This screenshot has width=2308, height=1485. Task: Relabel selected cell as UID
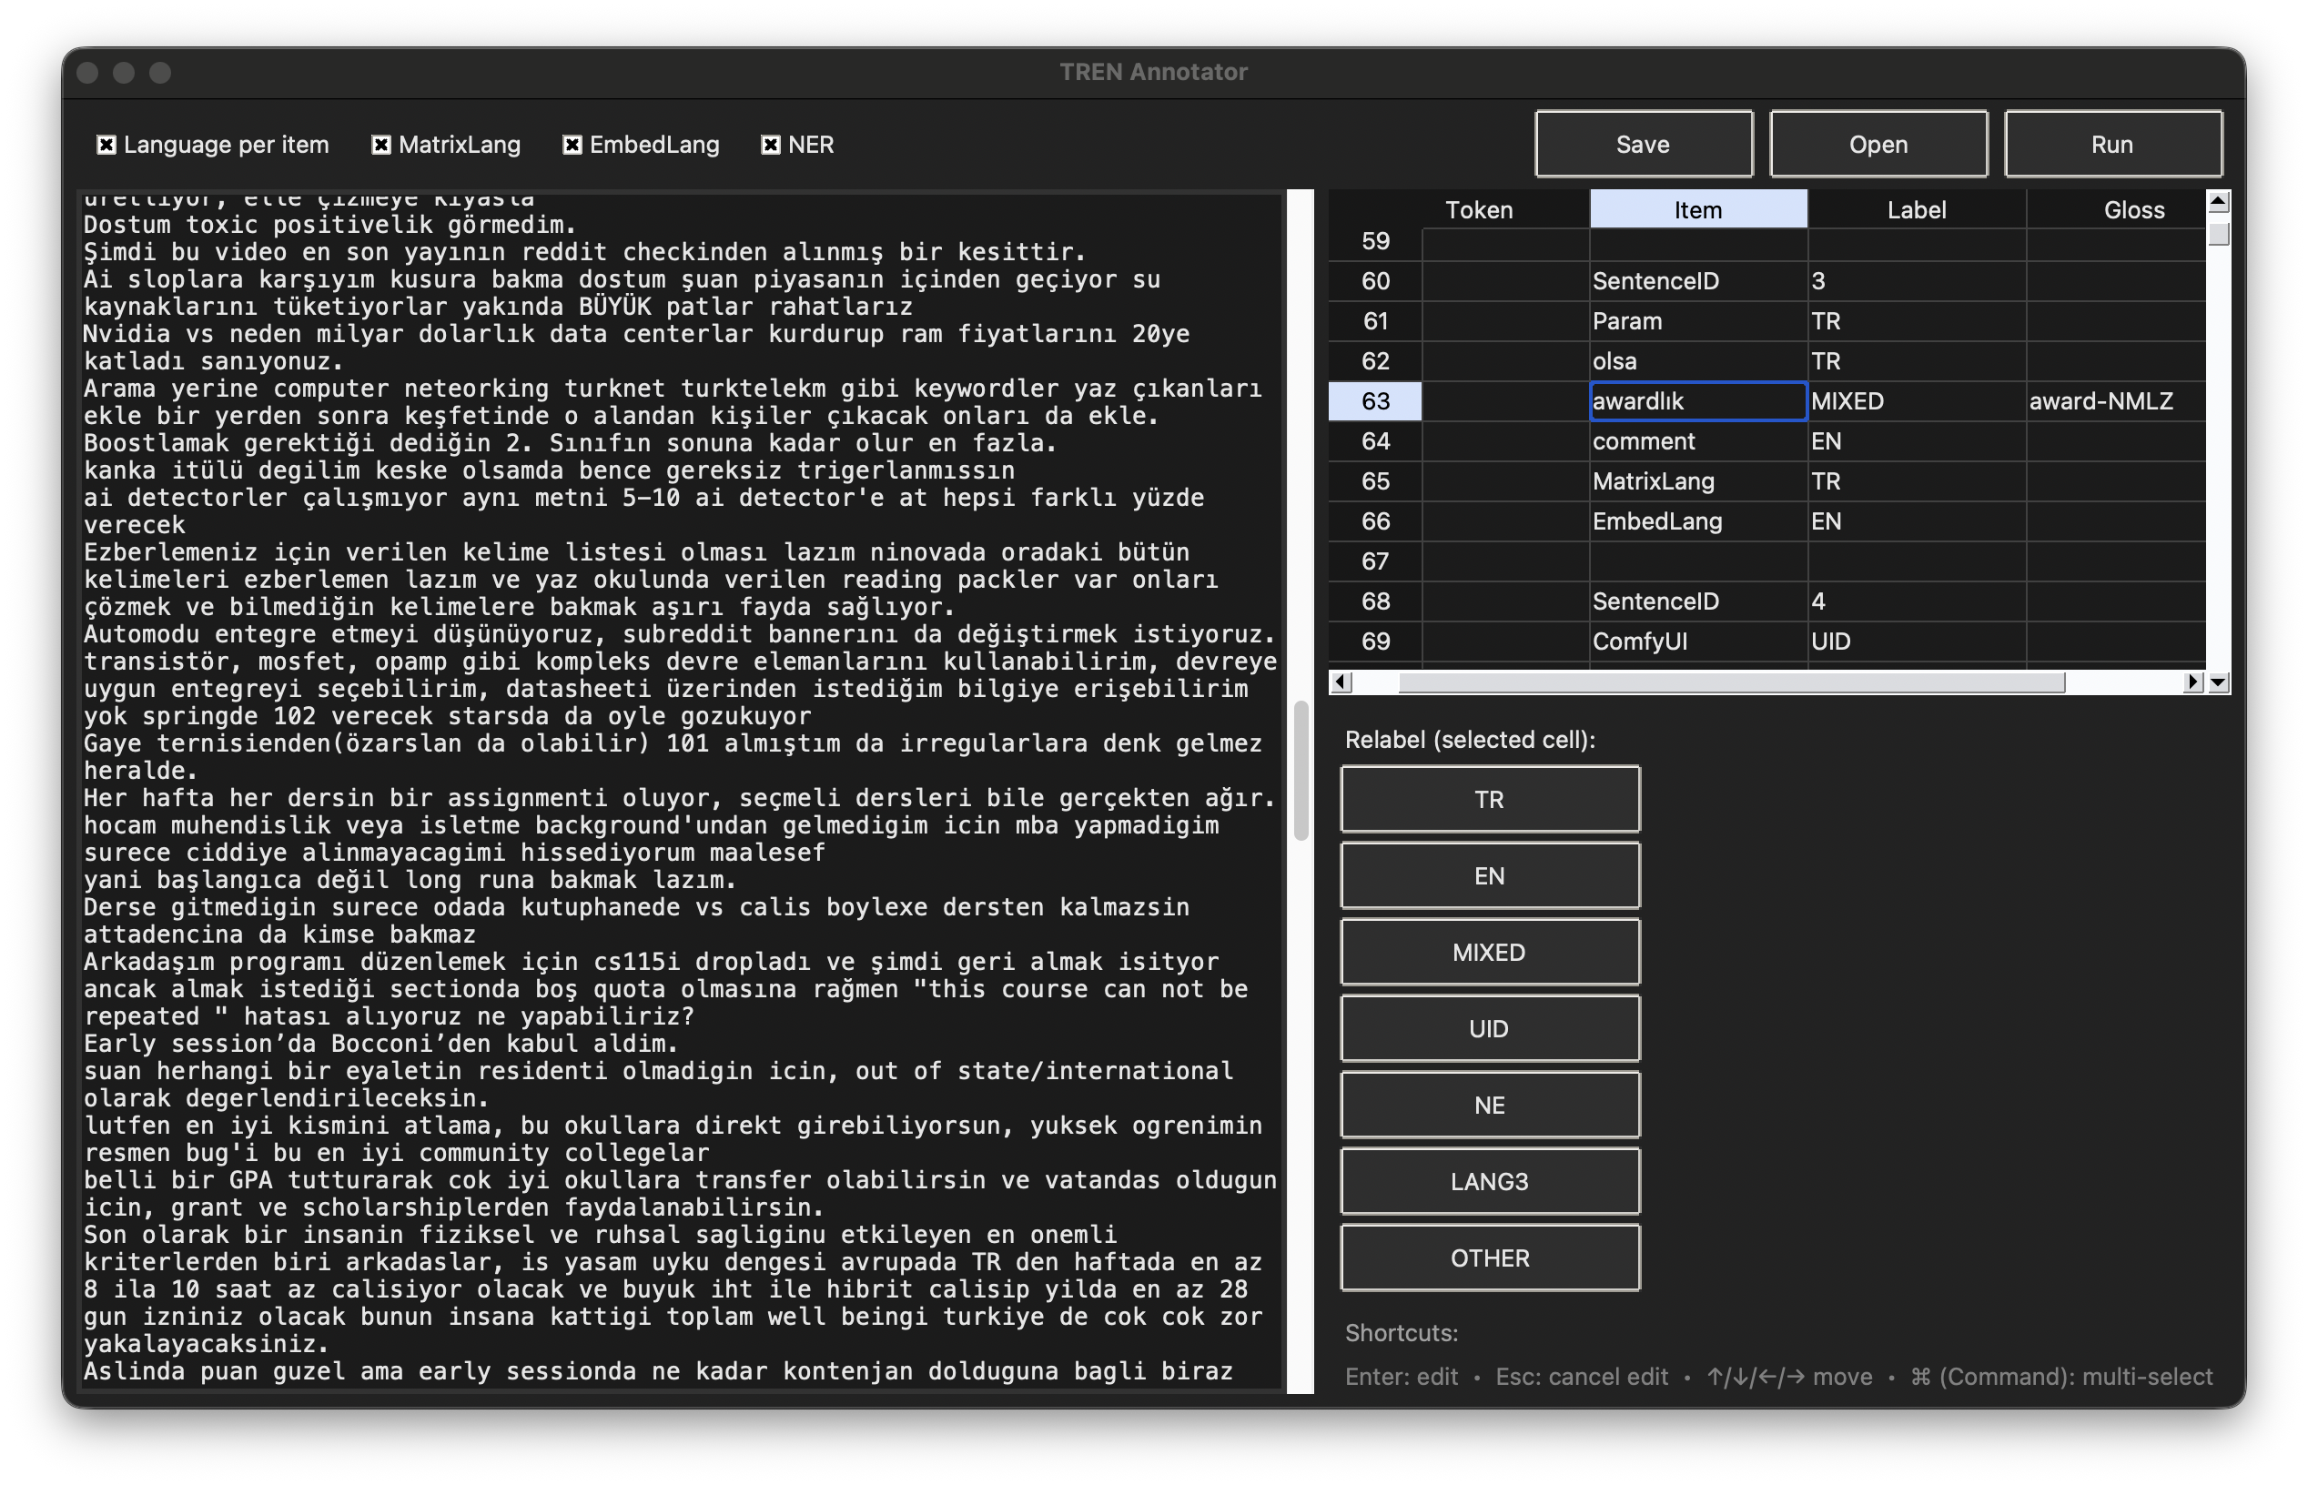point(1488,1029)
